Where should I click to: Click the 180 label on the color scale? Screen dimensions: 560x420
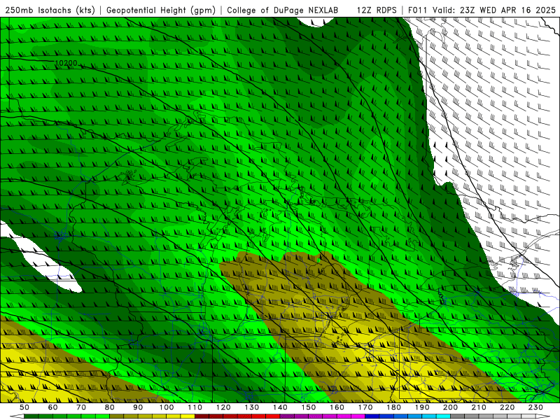[x=393, y=407]
